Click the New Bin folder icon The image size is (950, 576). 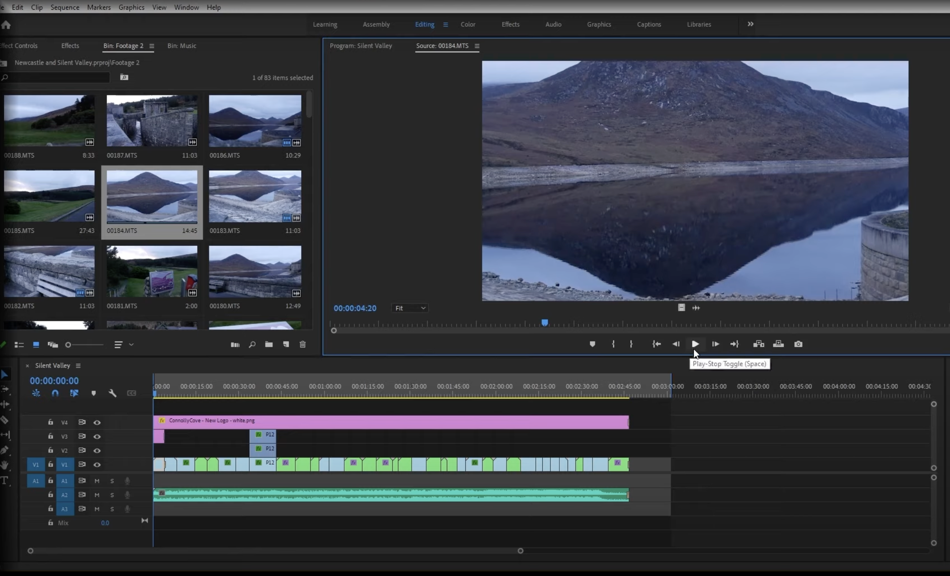[x=269, y=344]
